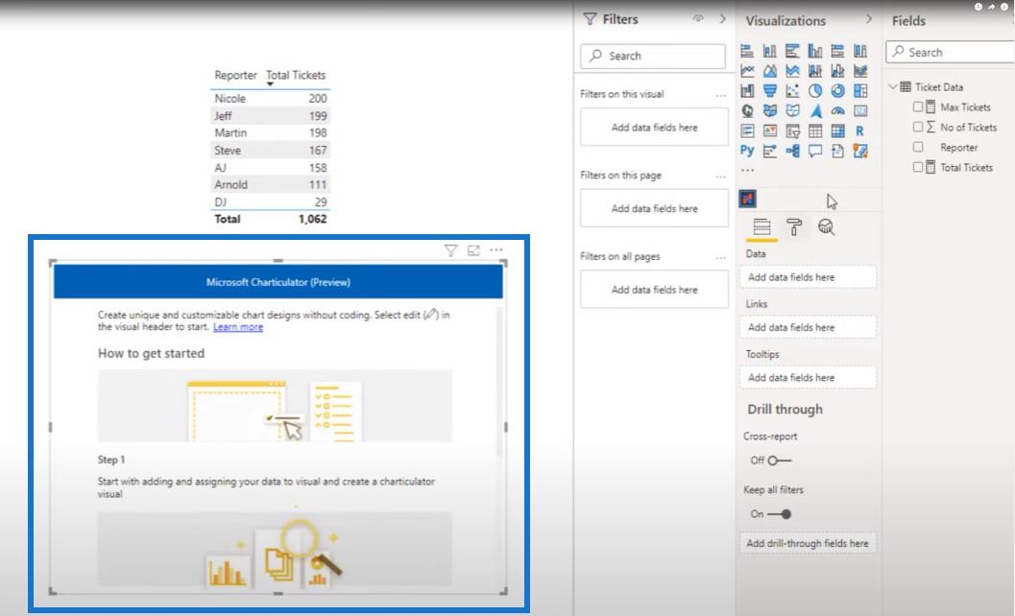
Task: Select the Filled map visual
Action: (x=770, y=110)
